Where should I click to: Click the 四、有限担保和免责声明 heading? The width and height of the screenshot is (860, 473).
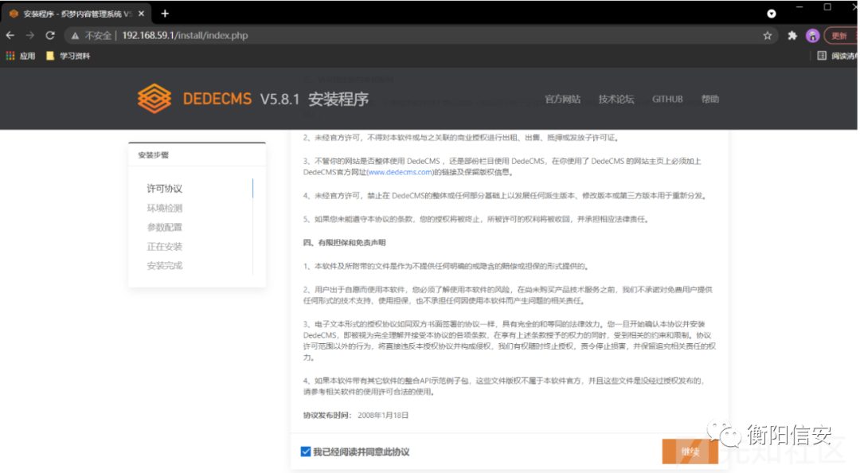click(x=345, y=243)
